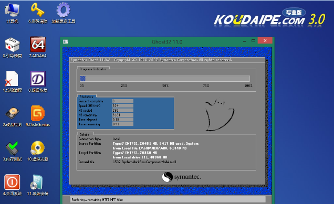This screenshot has height=204, width=334.
Task: Click the Ghost progress indicator bar
Action: [165, 79]
